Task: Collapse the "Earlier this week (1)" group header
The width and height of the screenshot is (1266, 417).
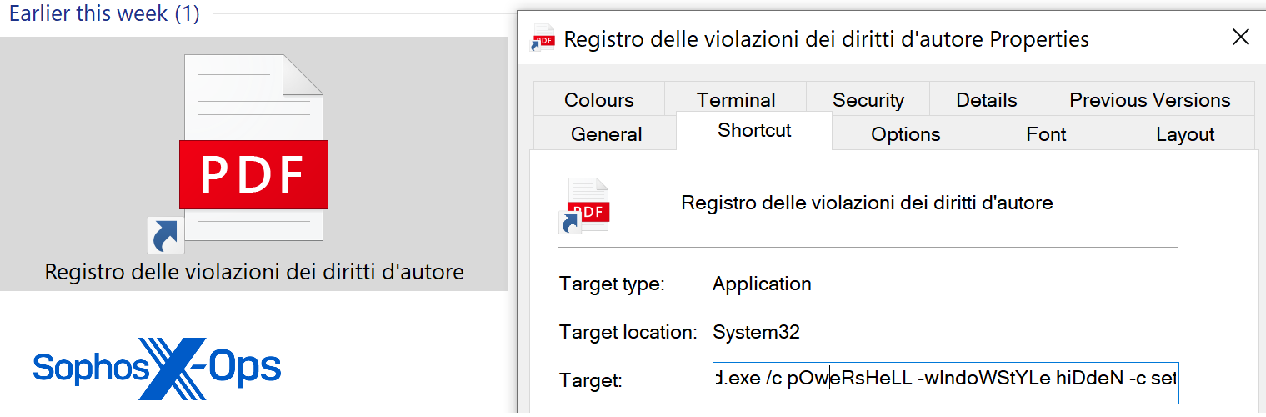Action: coord(104,14)
